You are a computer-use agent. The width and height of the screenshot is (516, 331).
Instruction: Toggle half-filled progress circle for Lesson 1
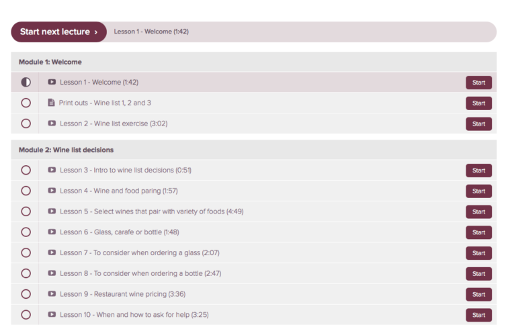click(x=26, y=83)
